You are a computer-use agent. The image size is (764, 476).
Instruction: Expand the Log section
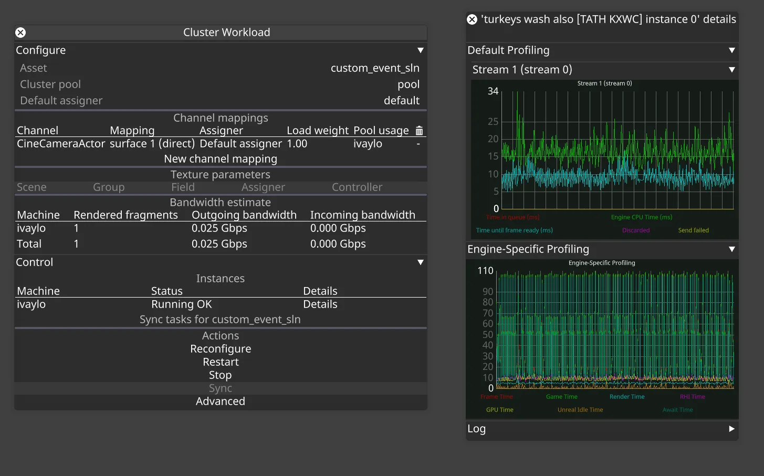click(x=731, y=429)
